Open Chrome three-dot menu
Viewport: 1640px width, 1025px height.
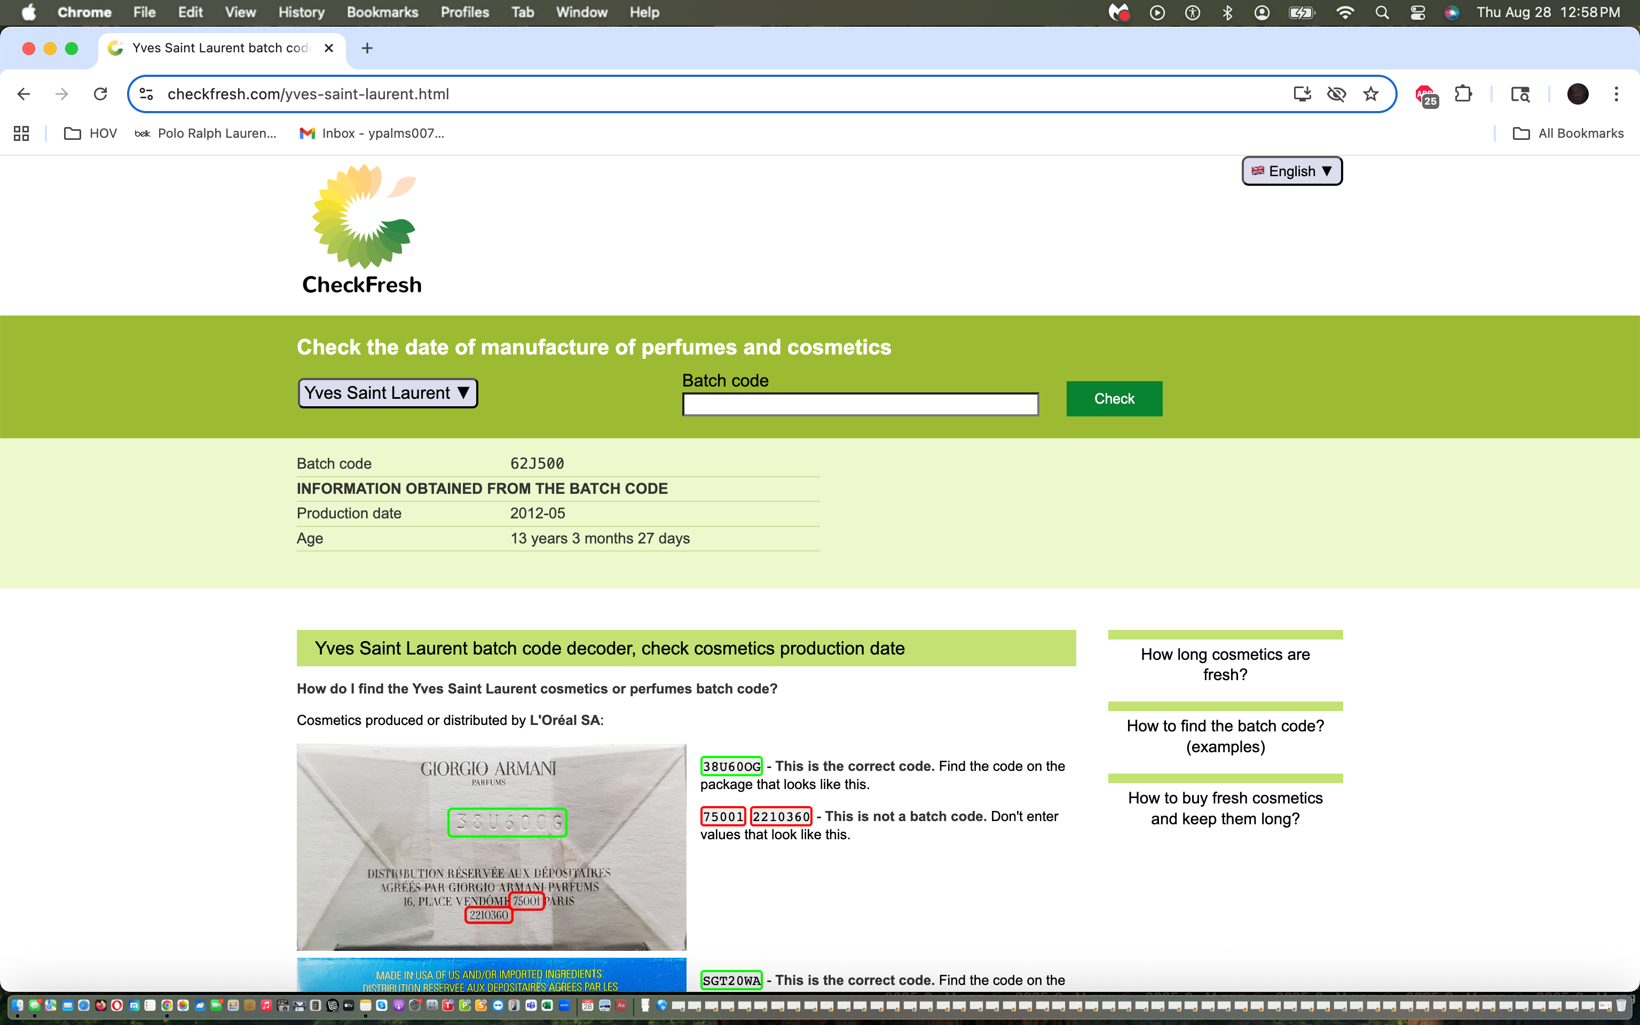[1617, 94]
